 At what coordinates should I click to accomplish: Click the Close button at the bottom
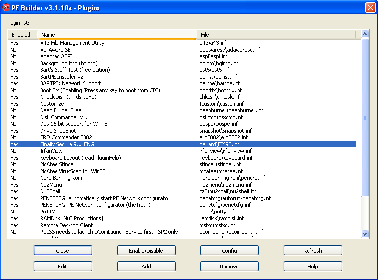coord(63,251)
